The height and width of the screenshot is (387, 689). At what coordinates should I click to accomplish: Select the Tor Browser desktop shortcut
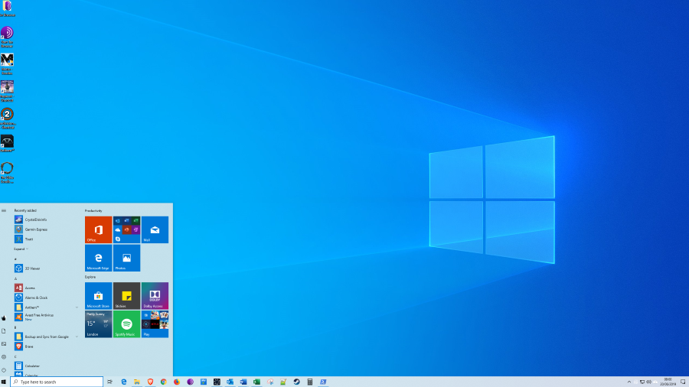[x=7, y=37]
